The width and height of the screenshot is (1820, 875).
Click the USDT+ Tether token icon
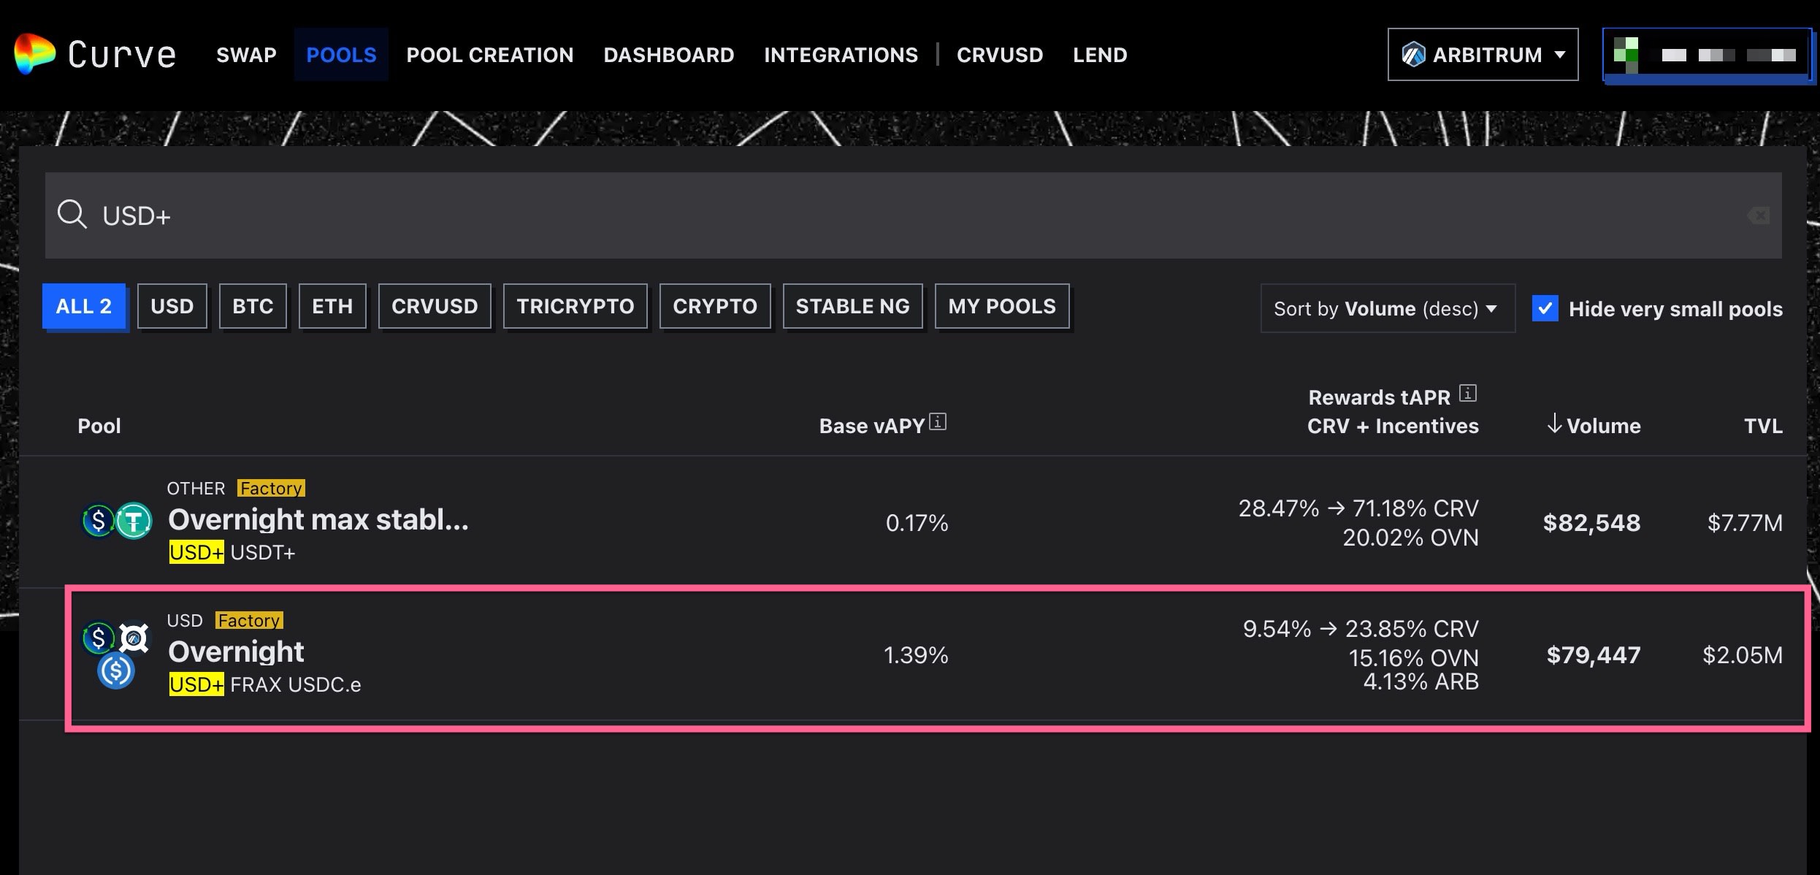click(134, 521)
